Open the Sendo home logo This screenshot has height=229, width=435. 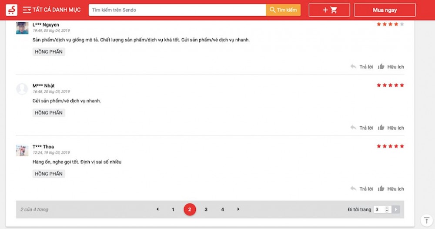click(x=11, y=10)
